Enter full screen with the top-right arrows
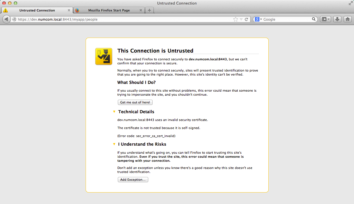Viewport: 354px width, 204px height. click(350, 3)
